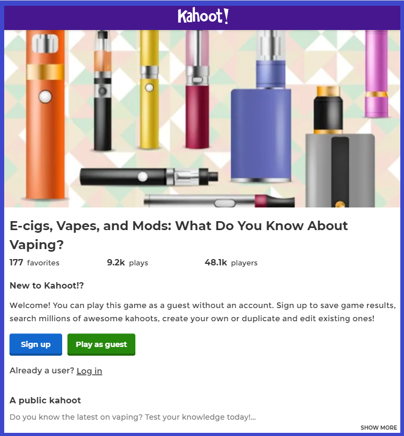Image resolution: width=404 pixels, height=436 pixels.
Task: Click Play as guest button
Action: click(101, 344)
